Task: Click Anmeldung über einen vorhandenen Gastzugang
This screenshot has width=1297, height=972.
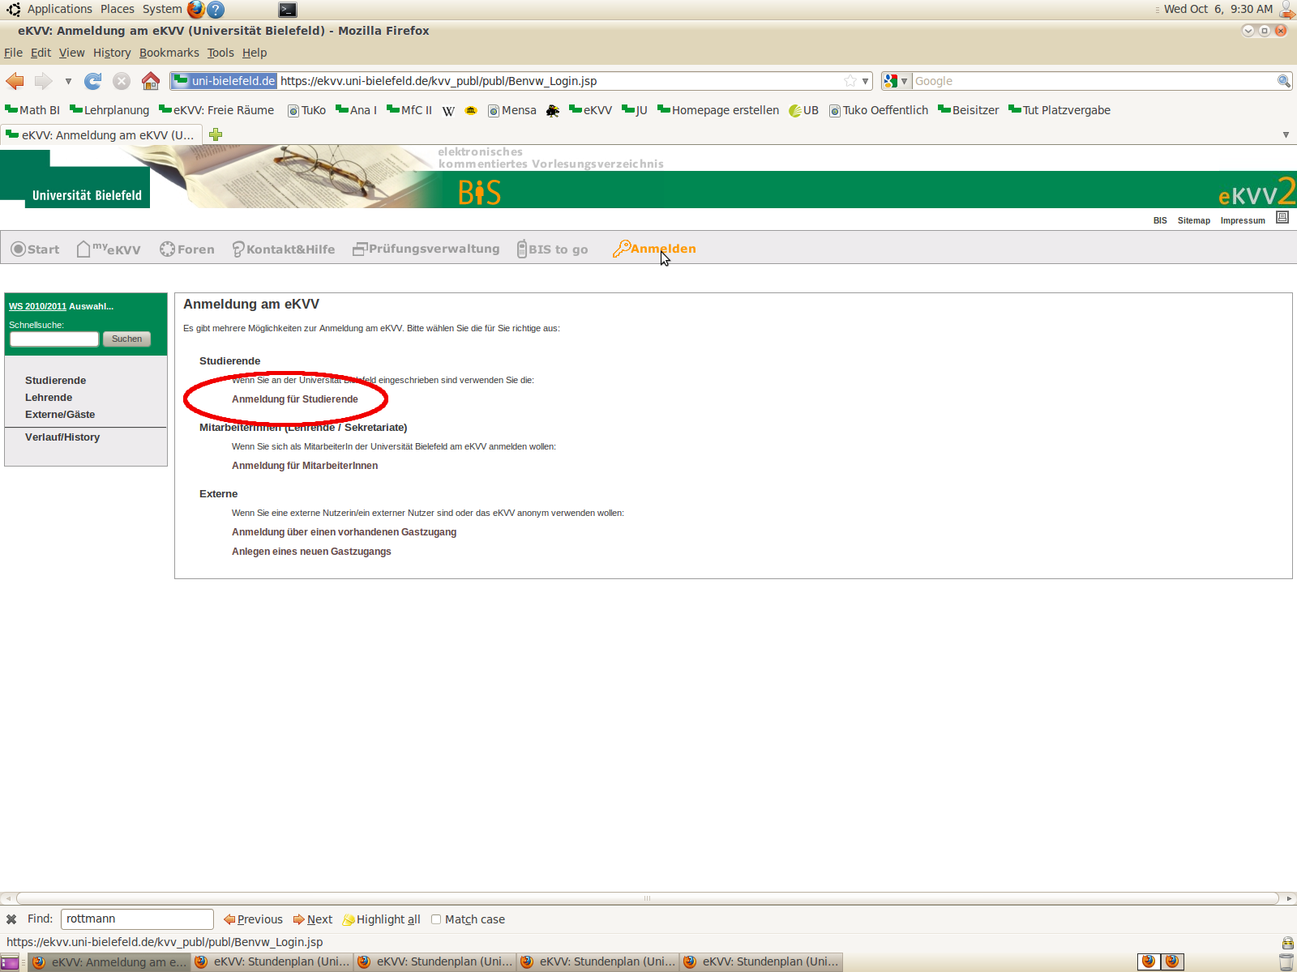Action: (344, 532)
